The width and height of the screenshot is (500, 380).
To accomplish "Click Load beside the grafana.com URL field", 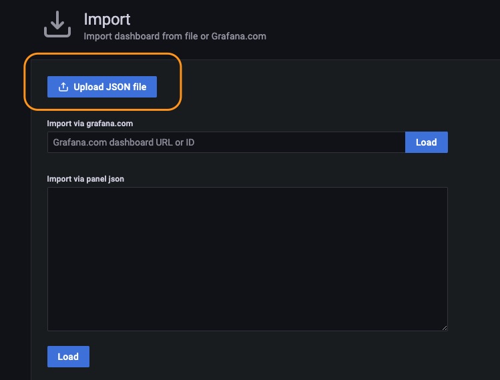I will (x=427, y=142).
